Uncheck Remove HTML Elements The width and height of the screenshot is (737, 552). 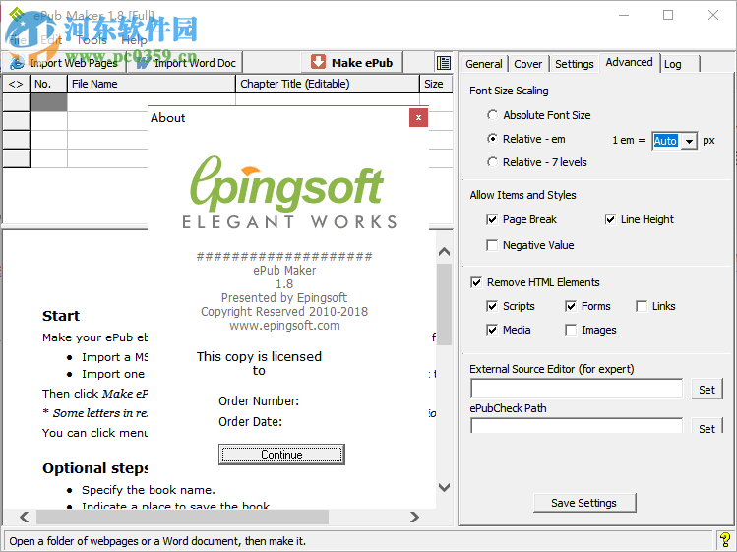pyautogui.click(x=476, y=282)
